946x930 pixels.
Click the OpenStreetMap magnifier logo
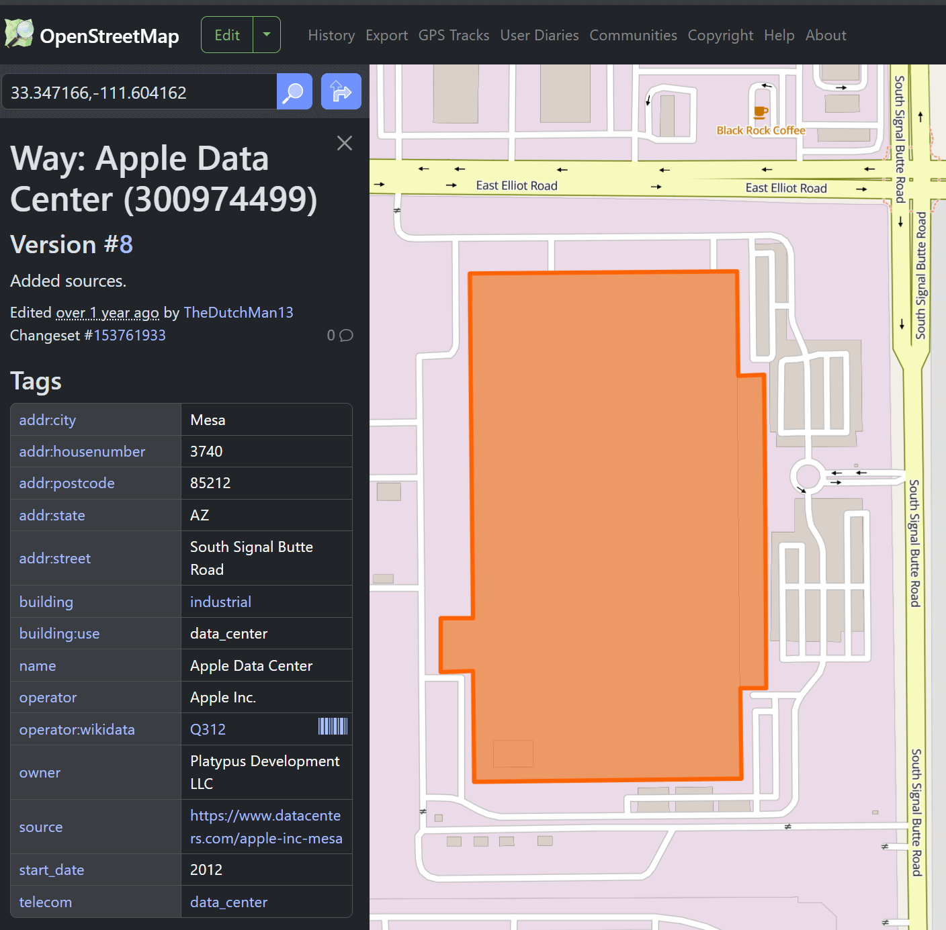[x=19, y=34]
